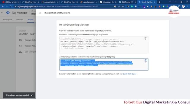
Task: Switch to the Versions tab
Action: [20, 19]
